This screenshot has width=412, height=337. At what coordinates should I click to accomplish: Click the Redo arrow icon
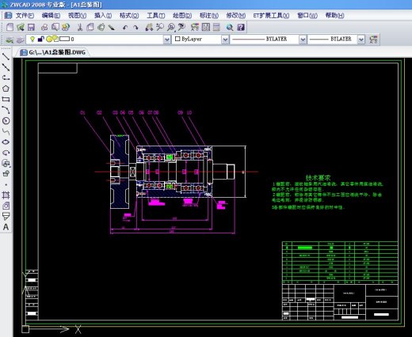135,28
